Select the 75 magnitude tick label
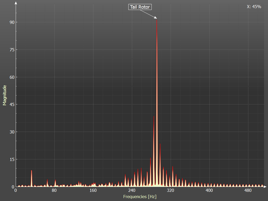Image resolution: width=268 pixels, height=201 pixels. coord(12,50)
